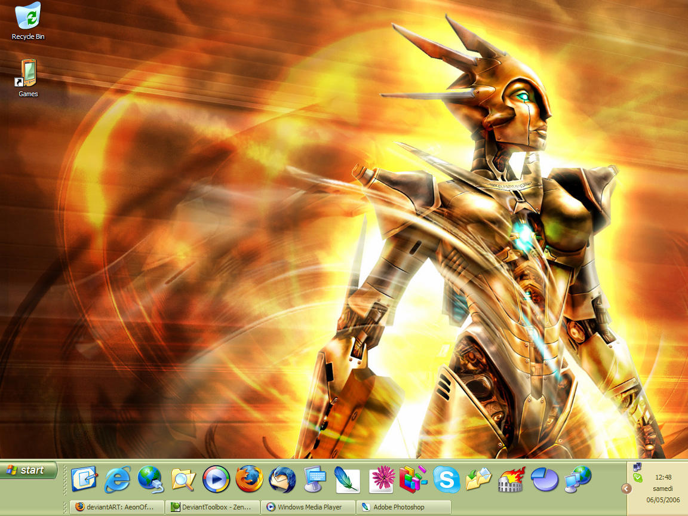Open the folder search magnifier icon

(183, 479)
